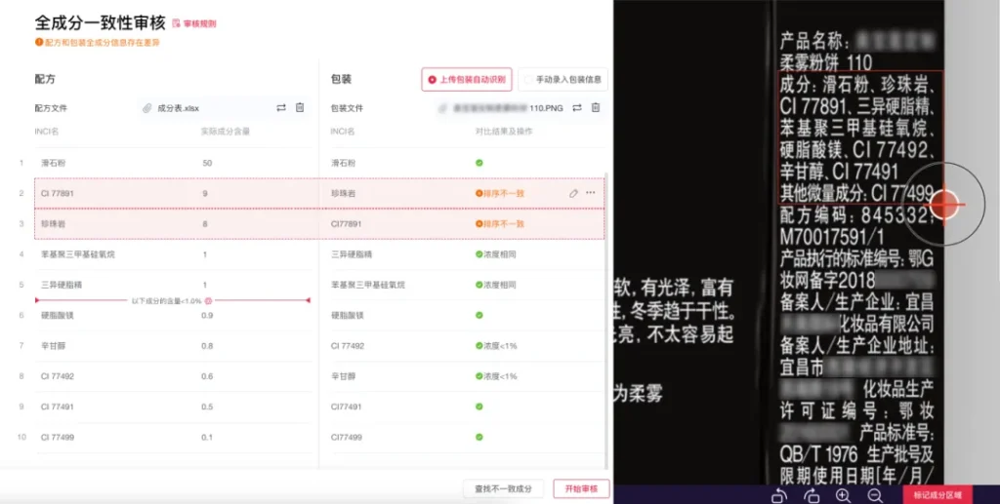Replace the 成分表.xlsx formula file
Screen dimensions: 1000x504
281,107
